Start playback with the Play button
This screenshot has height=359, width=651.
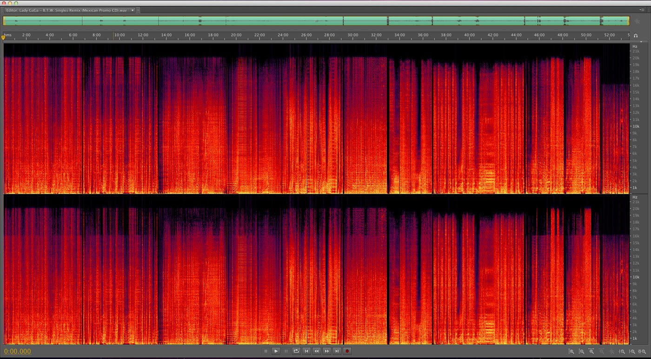click(x=276, y=351)
